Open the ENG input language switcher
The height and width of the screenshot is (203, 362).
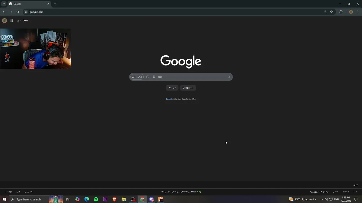coord(337,199)
